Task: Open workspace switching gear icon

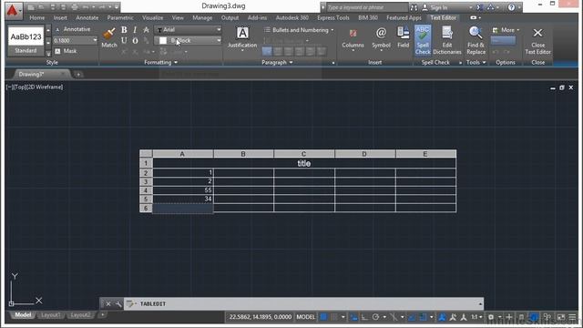Action: (491, 317)
